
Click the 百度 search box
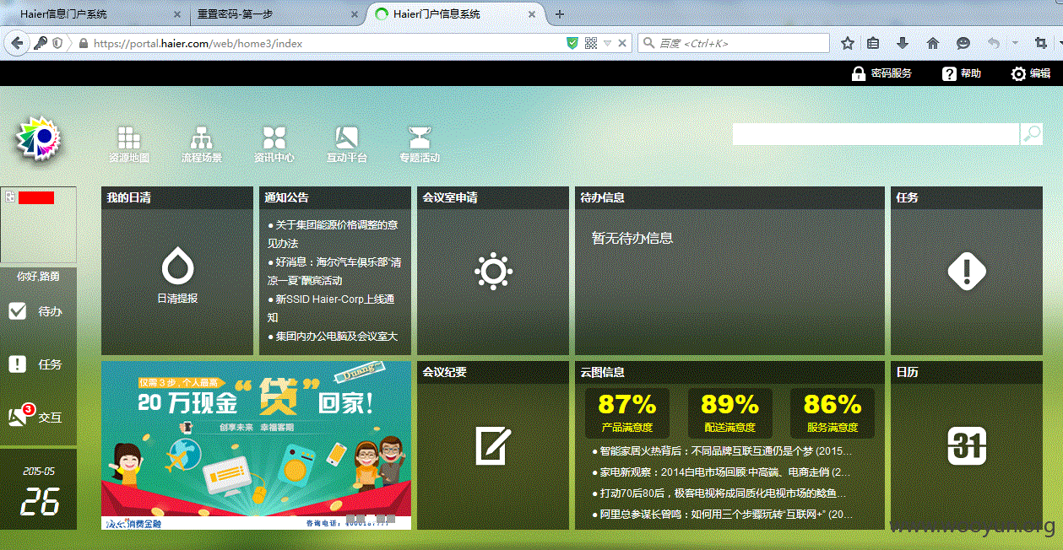[734, 43]
